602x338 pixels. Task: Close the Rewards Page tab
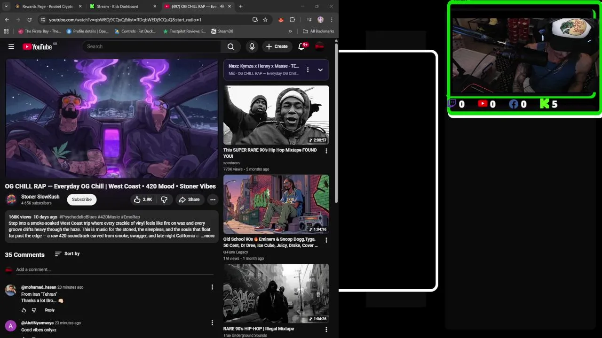click(x=80, y=7)
